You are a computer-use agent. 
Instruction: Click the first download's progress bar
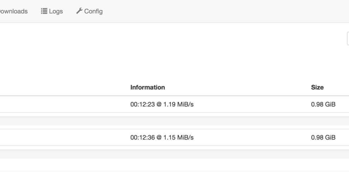(174, 121)
